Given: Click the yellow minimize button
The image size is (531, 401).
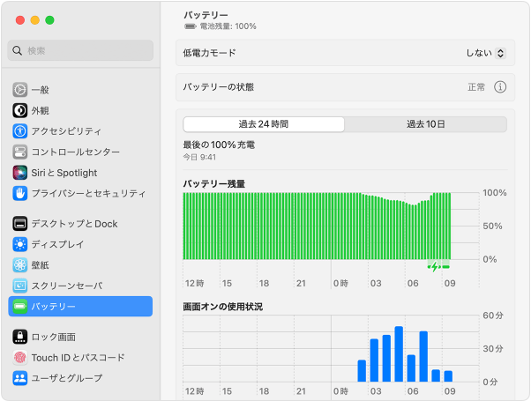Looking at the screenshot, I should (x=35, y=20).
